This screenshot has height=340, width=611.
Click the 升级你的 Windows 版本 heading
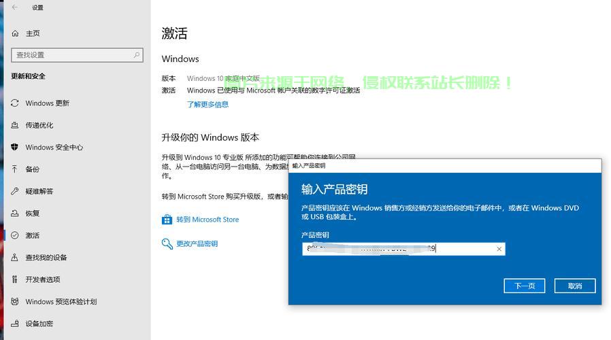pyautogui.click(x=210, y=137)
